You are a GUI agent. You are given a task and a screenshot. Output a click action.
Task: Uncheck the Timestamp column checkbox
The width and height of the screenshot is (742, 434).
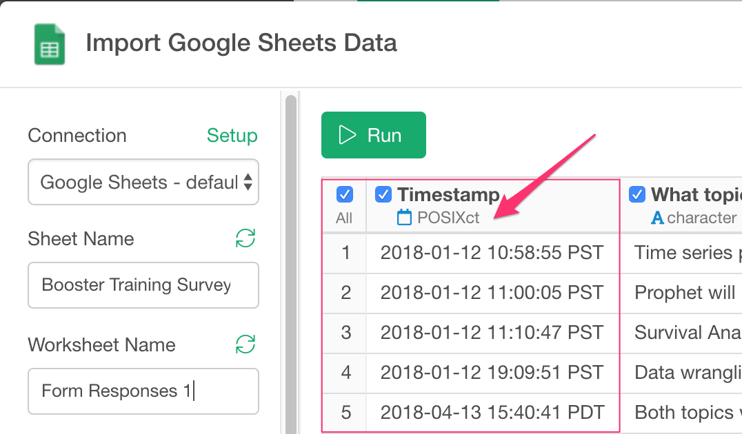pyautogui.click(x=383, y=194)
